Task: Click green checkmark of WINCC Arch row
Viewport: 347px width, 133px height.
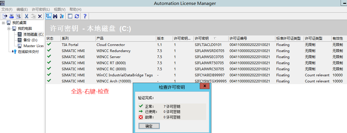Action: pyautogui.click(x=49, y=81)
